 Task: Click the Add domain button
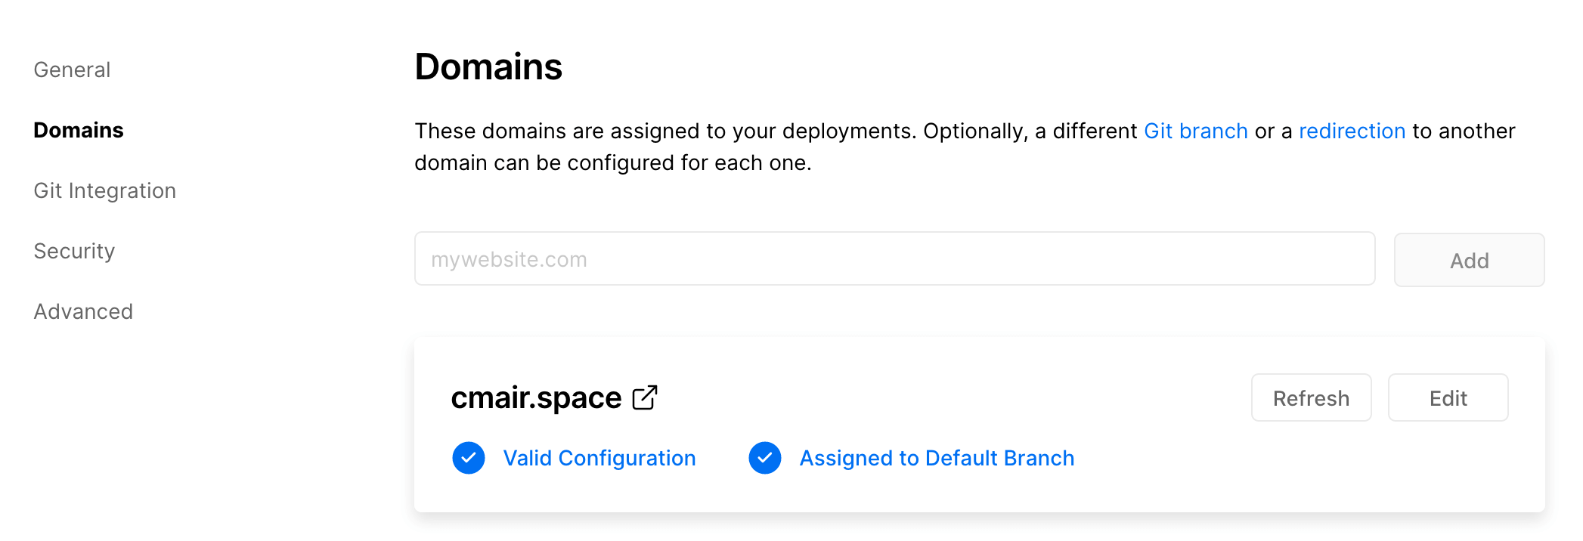pos(1469,260)
